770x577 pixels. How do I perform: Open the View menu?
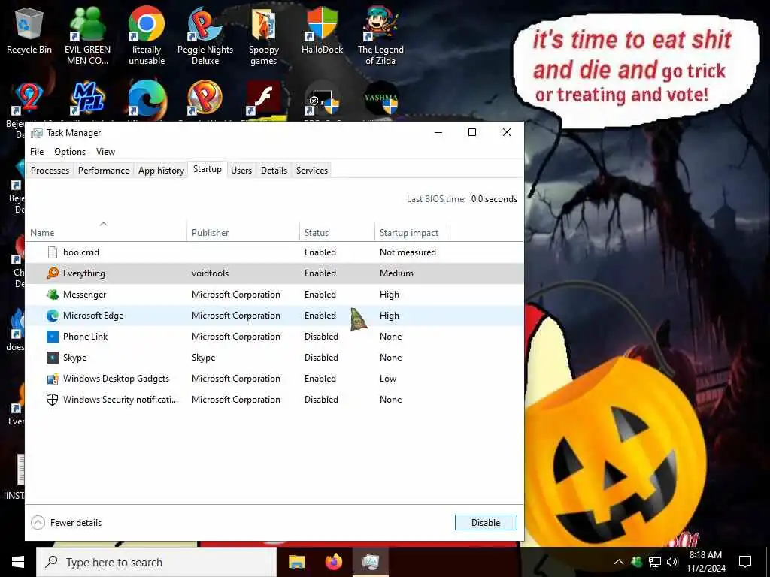click(105, 152)
